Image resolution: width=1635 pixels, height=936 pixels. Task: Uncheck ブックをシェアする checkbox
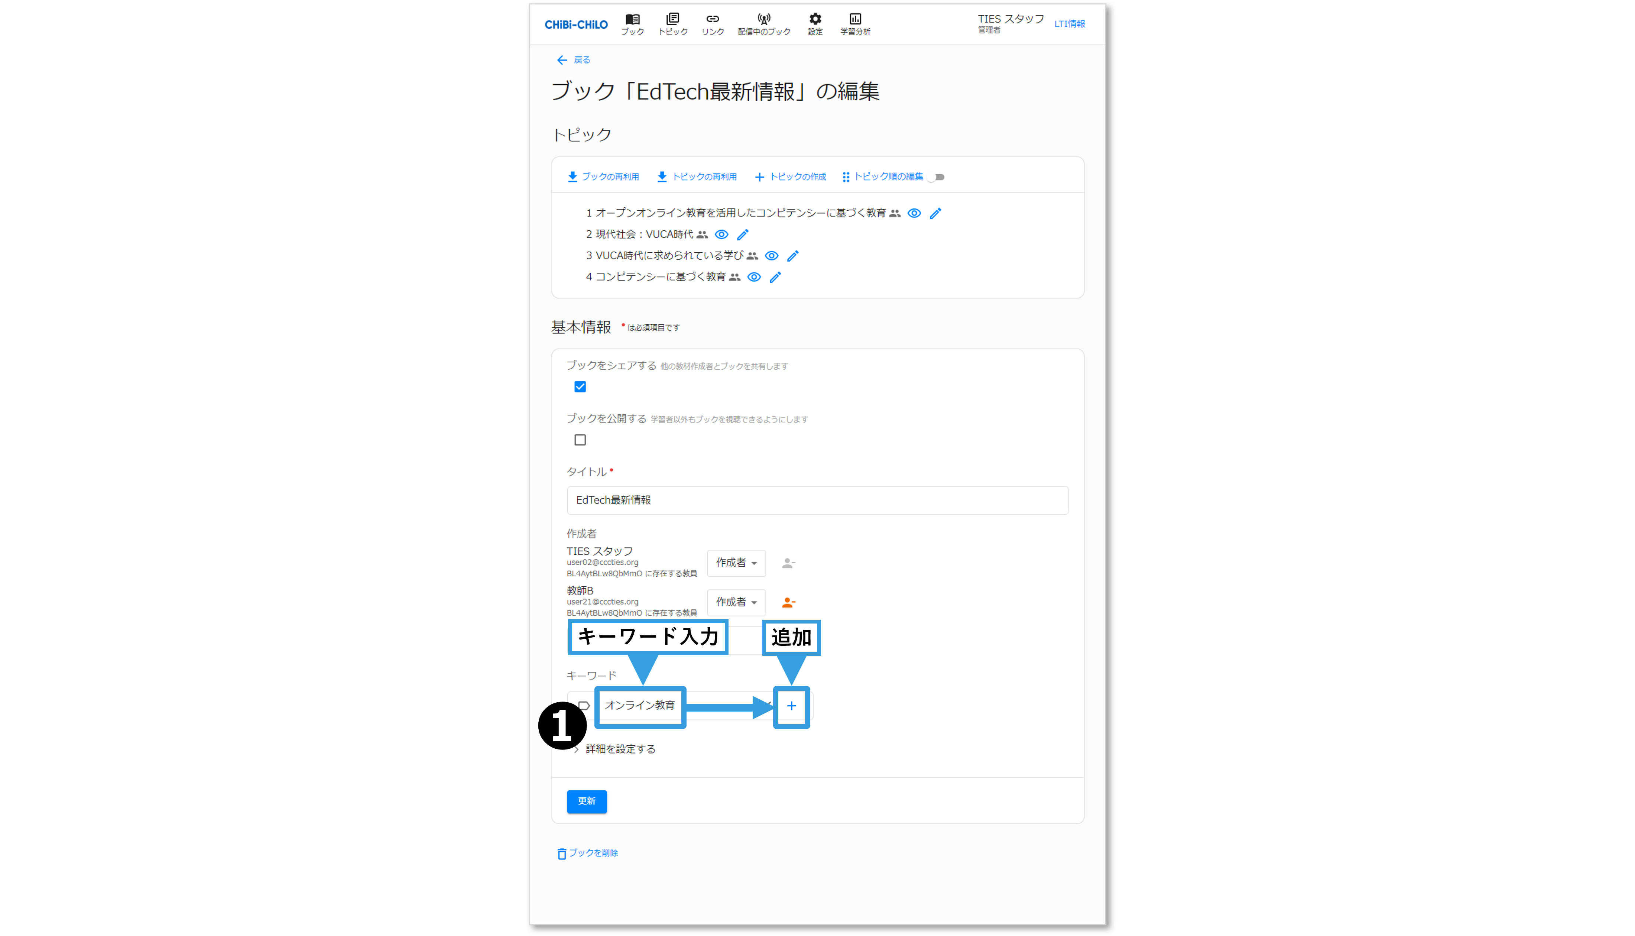pos(580,387)
